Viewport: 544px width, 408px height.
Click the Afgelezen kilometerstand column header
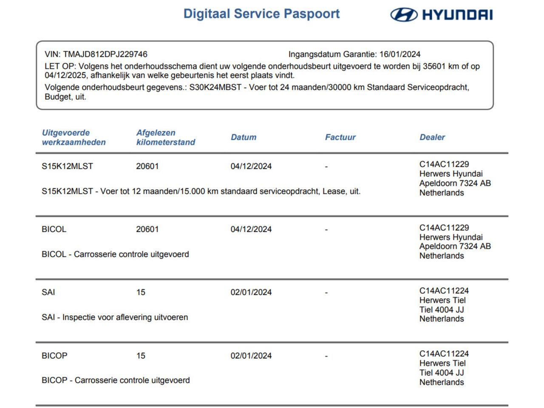click(x=165, y=137)
